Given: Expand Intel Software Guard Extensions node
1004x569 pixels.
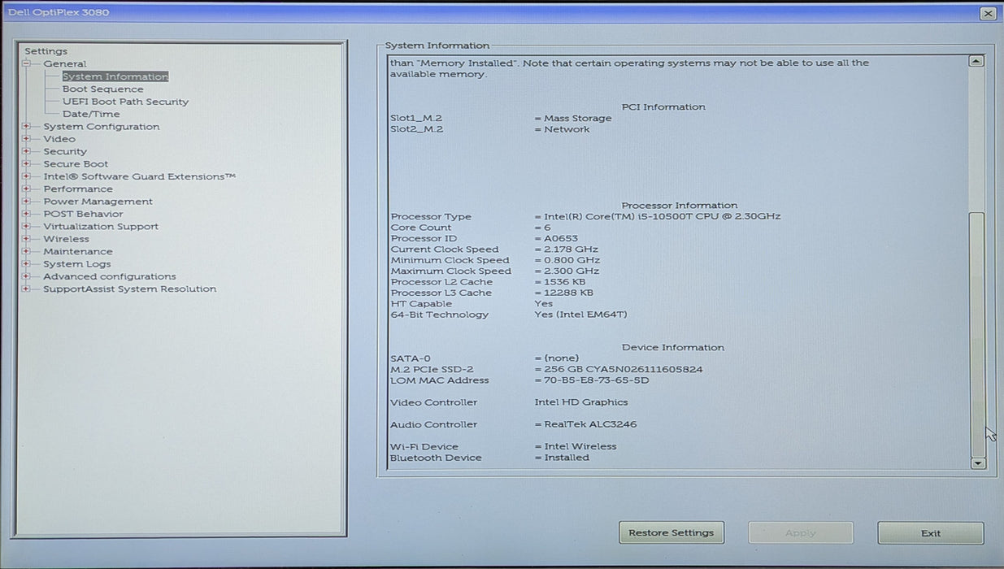Looking at the screenshot, I should coord(27,176).
